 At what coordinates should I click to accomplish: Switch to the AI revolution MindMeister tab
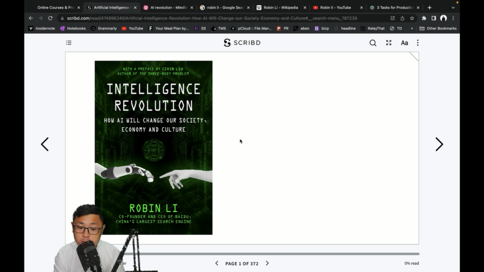pyautogui.click(x=169, y=8)
